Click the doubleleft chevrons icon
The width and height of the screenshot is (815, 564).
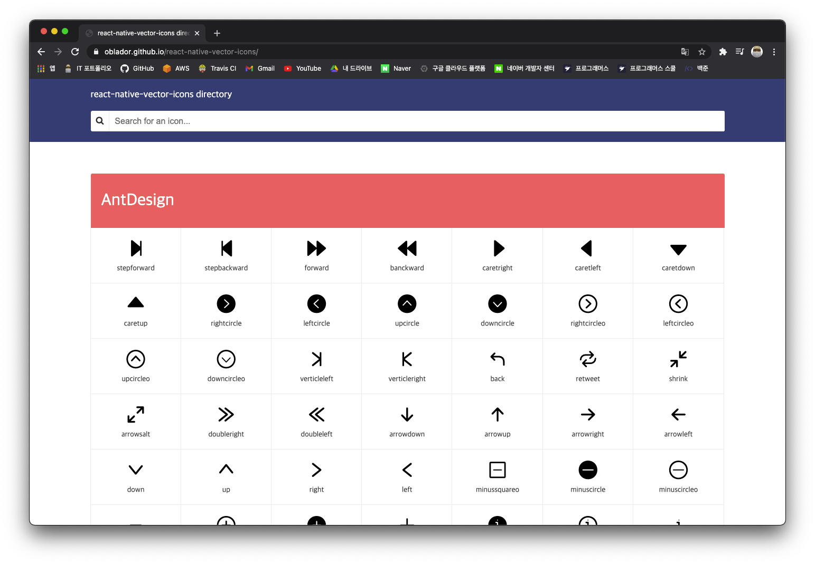(x=316, y=414)
